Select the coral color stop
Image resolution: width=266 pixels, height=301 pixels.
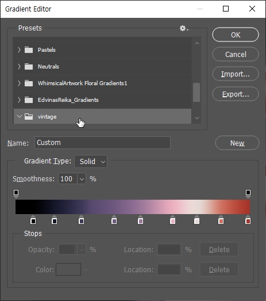coord(221,220)
